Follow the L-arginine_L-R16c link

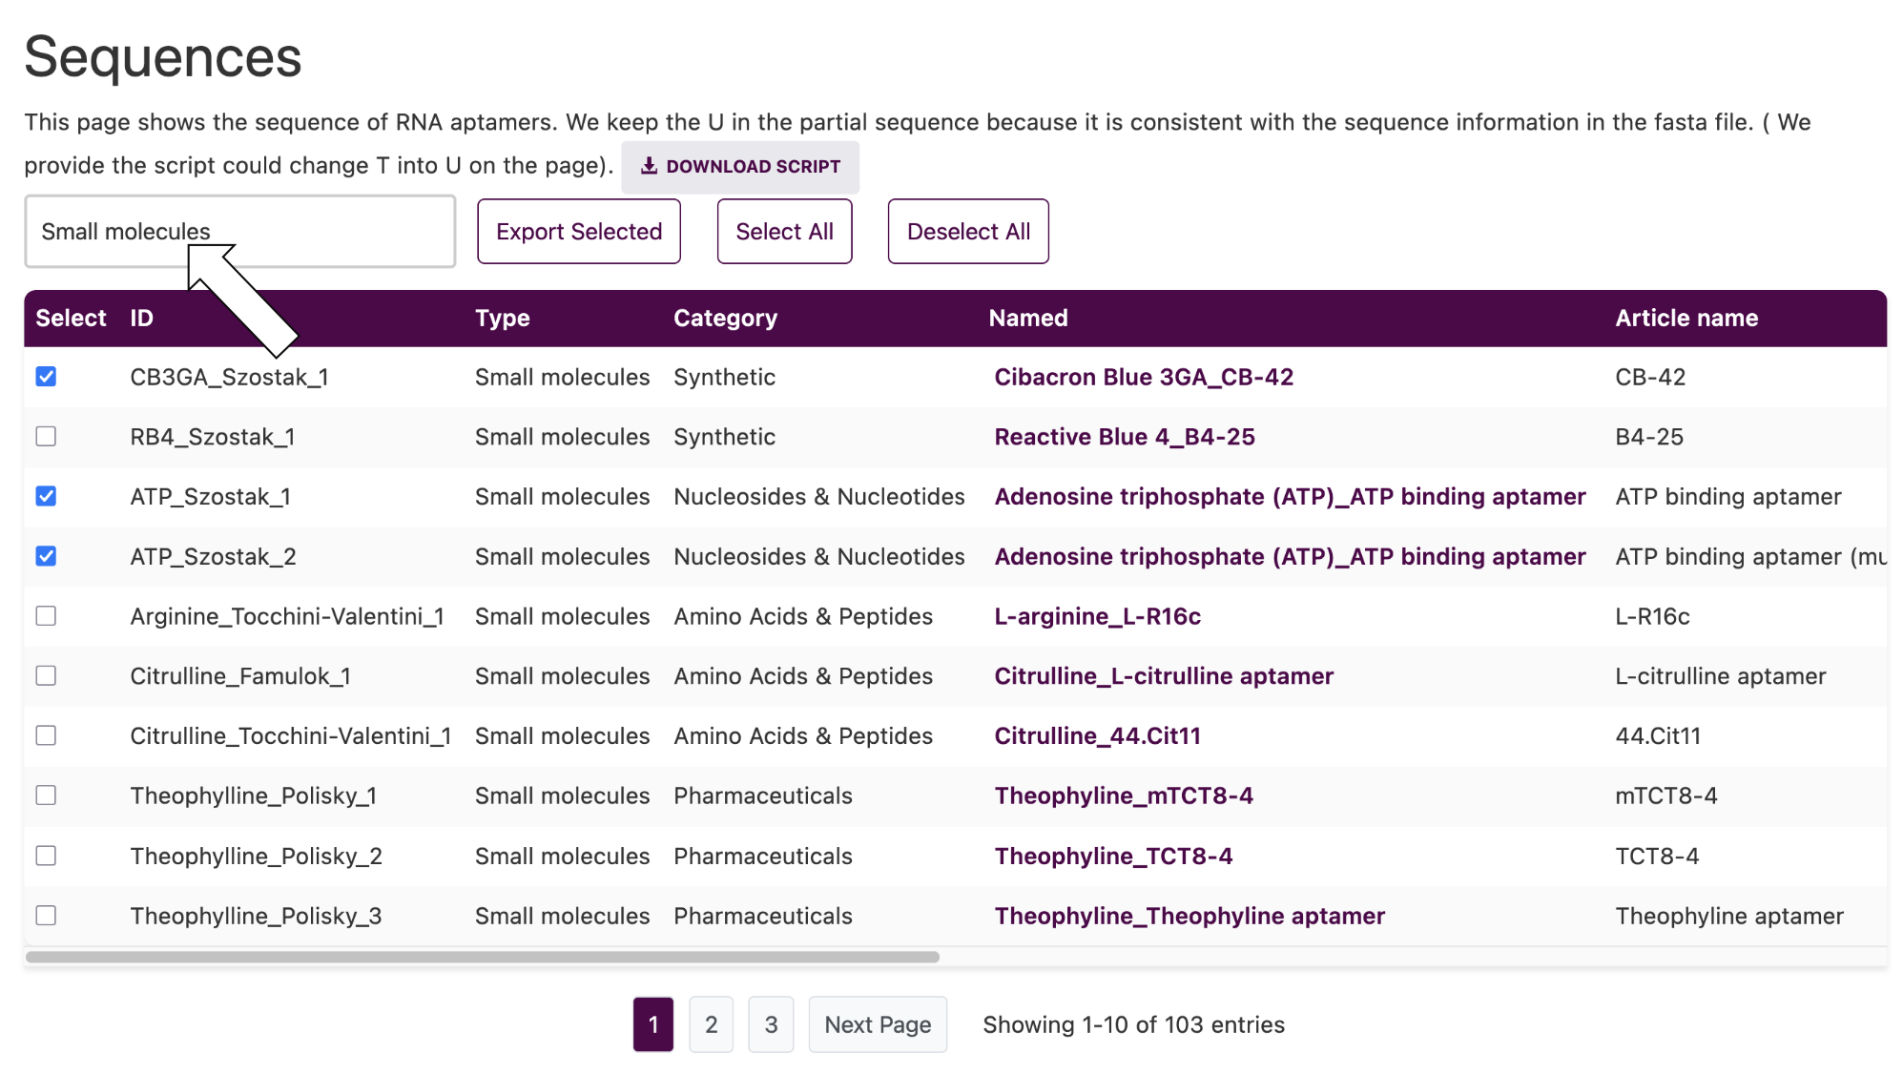pos(1097,617)
